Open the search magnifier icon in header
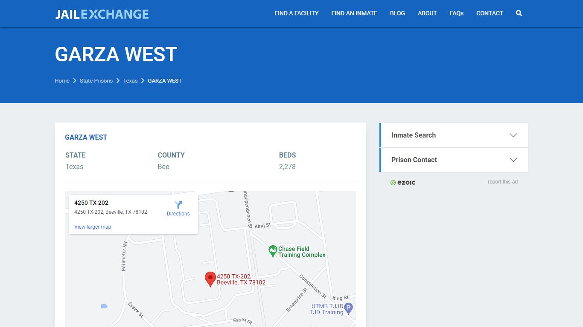The image size is (583, 327). click(x=519, y=13)
